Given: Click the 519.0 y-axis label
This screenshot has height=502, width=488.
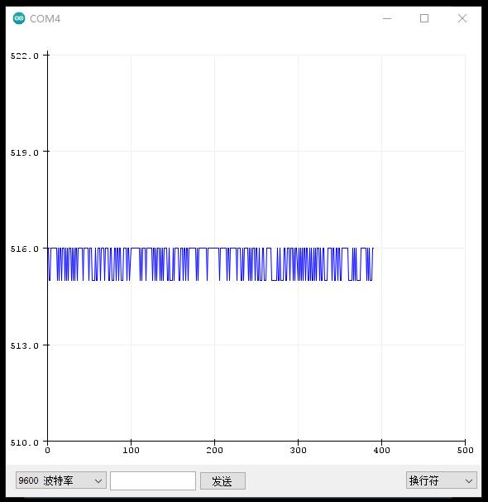Looking at the screenshot, I should click(24, 152).
